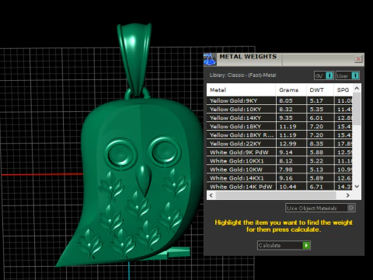Screen dimensions: 373x280
Task: Click the horizontal scroll left arrow
Action: (x=211, y=195)
